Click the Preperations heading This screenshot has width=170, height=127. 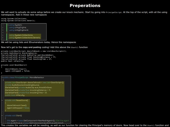[85, 6]
